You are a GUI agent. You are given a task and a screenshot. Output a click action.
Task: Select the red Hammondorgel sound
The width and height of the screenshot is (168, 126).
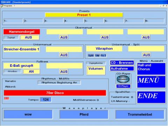click(x=22, y=32)
